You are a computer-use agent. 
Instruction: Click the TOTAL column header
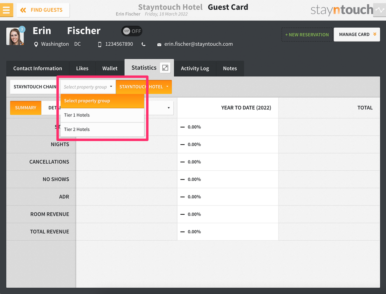[365, 108]
